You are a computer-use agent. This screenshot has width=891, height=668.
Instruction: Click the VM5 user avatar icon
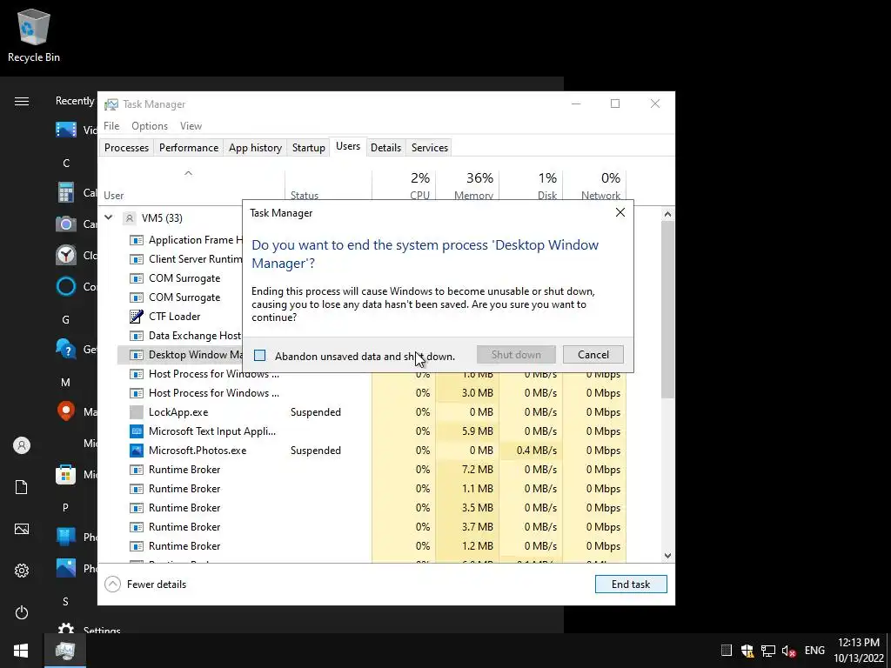point(130,218)
